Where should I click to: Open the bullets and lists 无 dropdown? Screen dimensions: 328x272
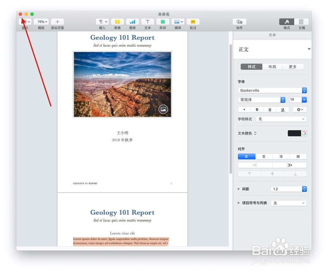pyautogui.click(x=289, y=203)
